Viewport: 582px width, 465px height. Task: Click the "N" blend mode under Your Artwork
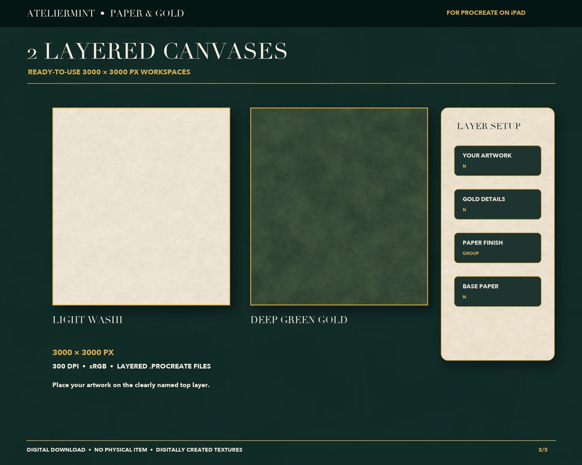[x=464, y=166]
